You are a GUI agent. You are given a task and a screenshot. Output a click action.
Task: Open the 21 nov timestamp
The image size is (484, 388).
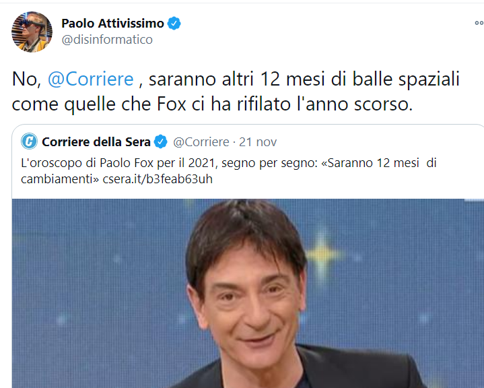point(258,141)
